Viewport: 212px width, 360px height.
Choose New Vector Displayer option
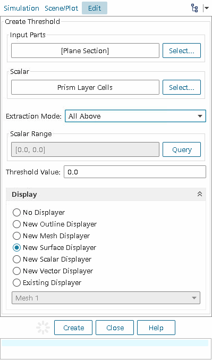(x=53, y=271)
